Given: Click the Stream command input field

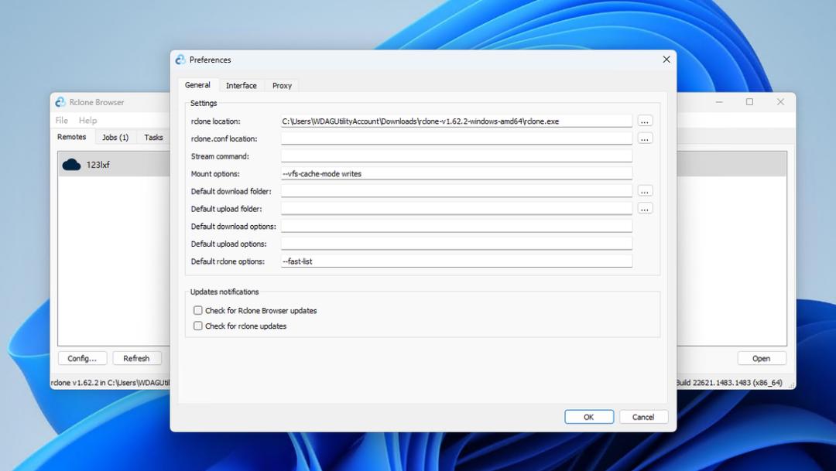Looking at the screenshot, I should (x=457, y=156).
